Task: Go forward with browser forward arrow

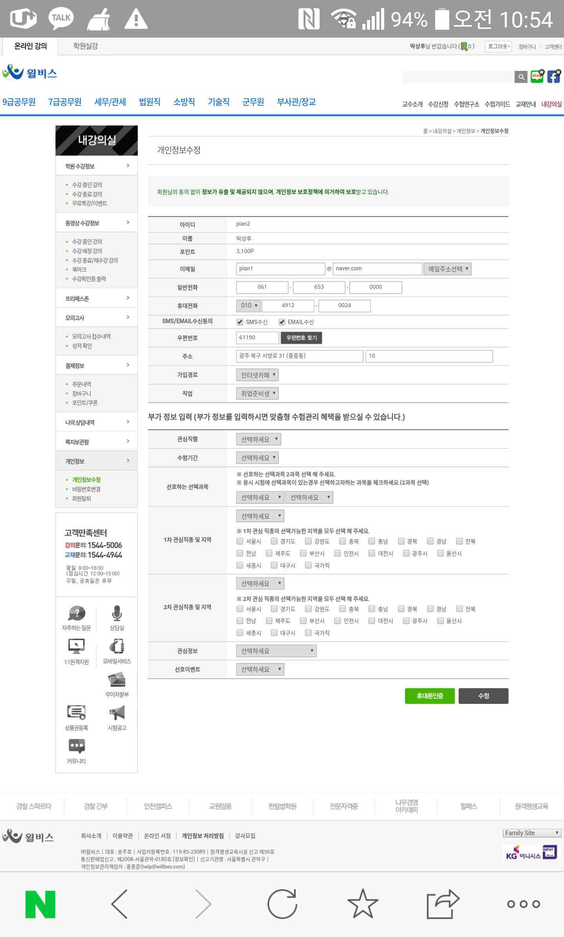Action: pyautogui.click(x=203, y=904)
